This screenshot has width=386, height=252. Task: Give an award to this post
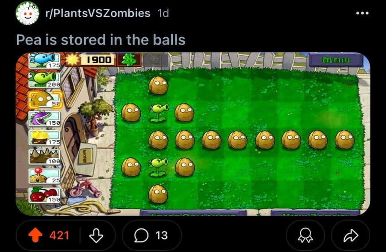pyautogui.click(x=305, y=235)
